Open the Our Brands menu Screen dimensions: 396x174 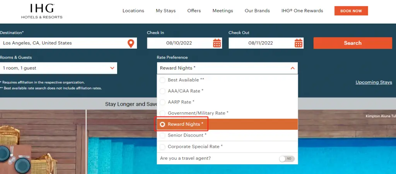click(257, 11)
